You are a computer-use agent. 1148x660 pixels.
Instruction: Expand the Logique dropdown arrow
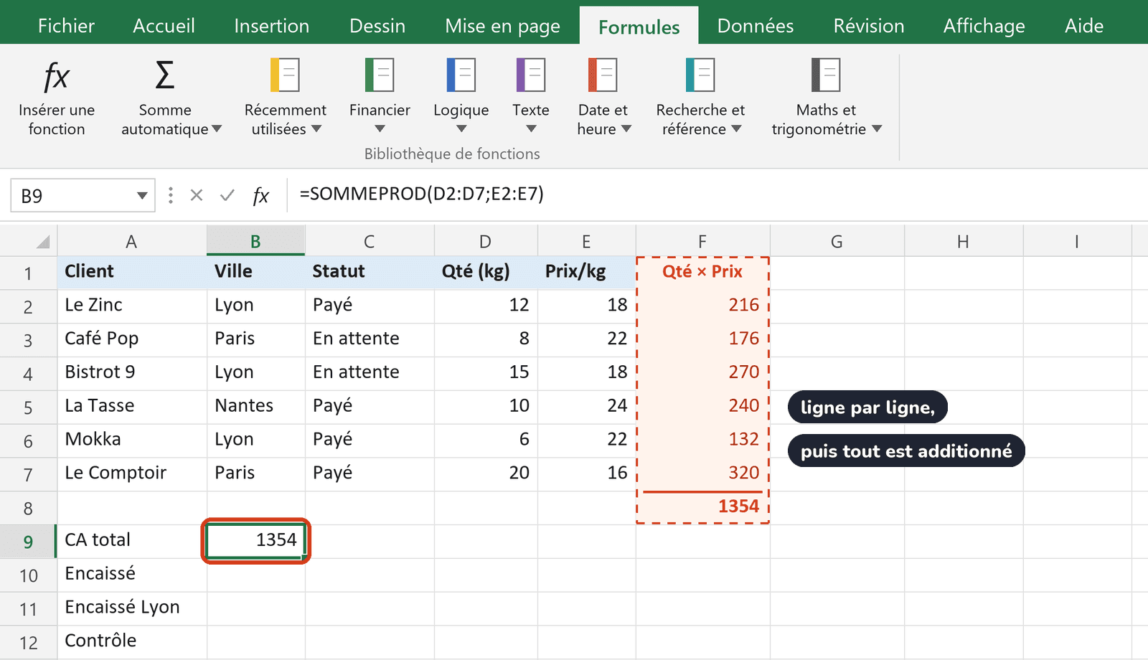pos(461,129)
